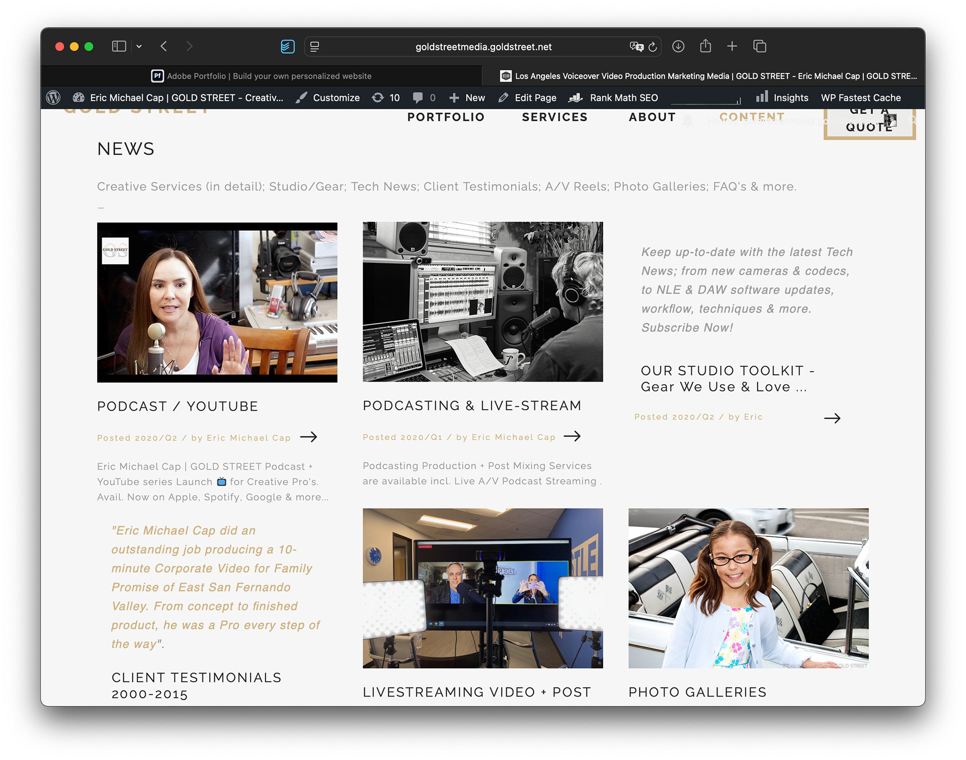Choose Edit Page in the admin bar
966x760 pixels.
click(527, 98)
